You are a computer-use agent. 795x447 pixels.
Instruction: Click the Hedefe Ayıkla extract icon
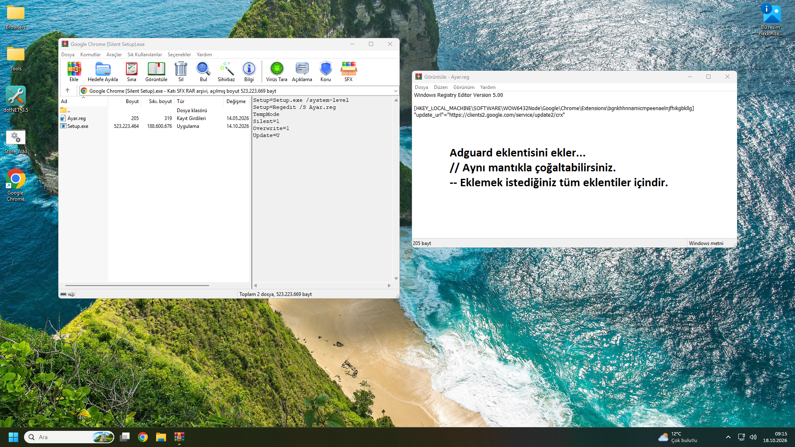pyautogui.click(x=103, y=72)
